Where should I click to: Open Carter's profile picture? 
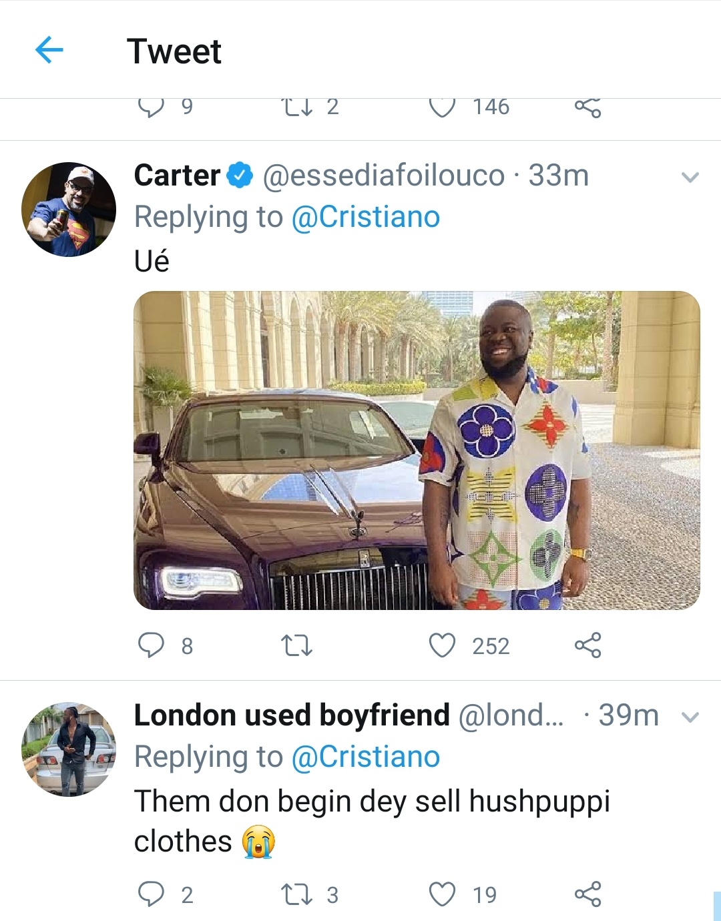69,209
